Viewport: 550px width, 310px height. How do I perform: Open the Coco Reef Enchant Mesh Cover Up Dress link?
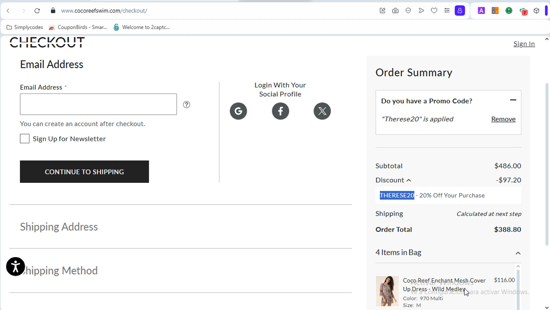[x=444, y=285]
